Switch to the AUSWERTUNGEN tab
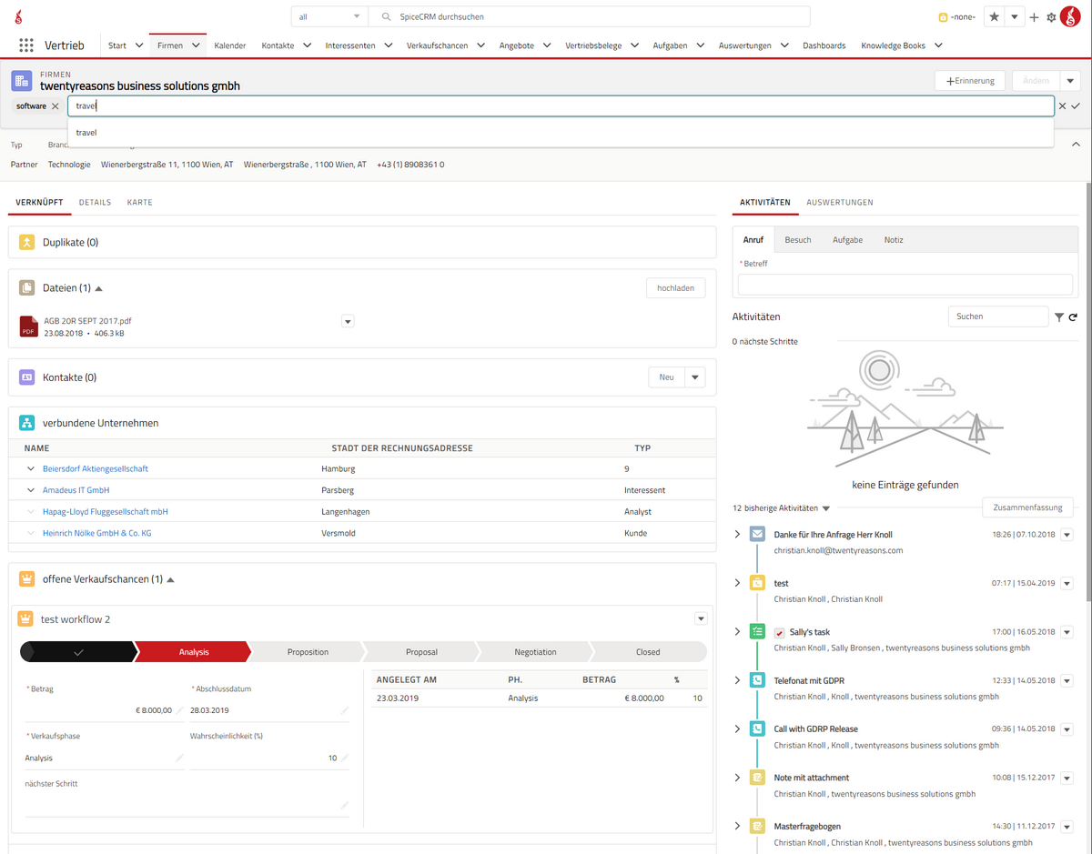1092x854 pixels. (x=840, y=203)
